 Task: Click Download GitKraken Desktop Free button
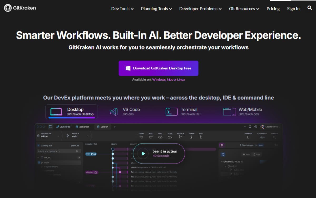tap(159, 68)
